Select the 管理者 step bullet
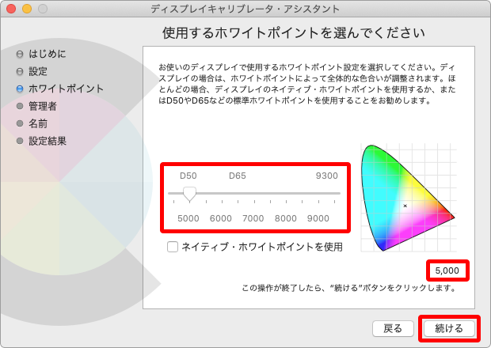Screen dimensions: 491x348 20,106
